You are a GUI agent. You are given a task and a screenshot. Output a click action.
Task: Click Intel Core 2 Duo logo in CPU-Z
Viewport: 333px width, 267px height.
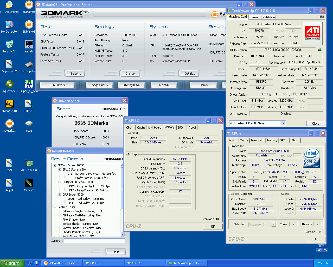pyautogui.click(x=311, y=158)
